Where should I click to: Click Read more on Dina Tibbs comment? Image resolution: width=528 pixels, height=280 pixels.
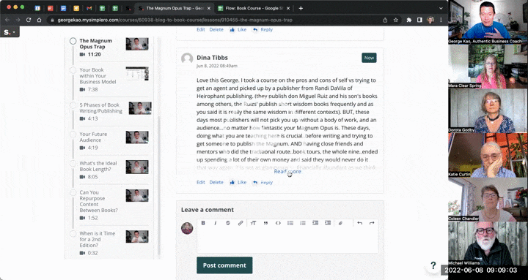click(287, 172)
